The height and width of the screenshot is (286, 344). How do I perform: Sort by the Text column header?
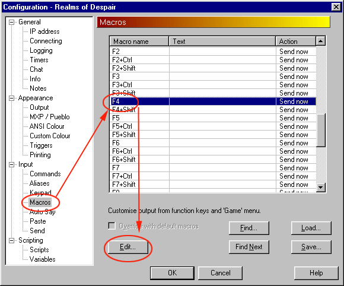click(222, 42)
